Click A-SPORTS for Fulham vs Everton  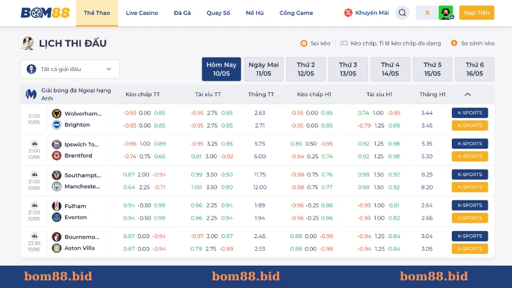[x=470, y=218]
